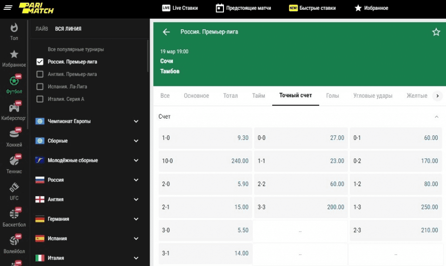This screenshot has width=446, height=266.
Task: Open the Киберспорт gamepad icon
Action: click(14, 108)
